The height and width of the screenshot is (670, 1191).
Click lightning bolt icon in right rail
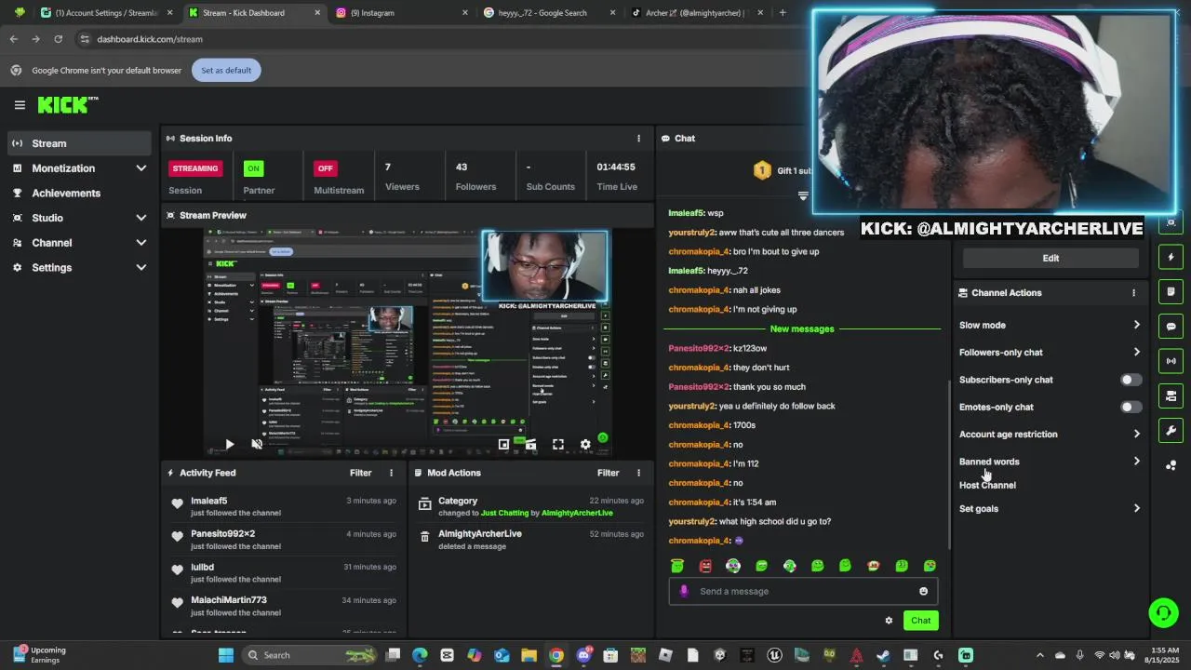(x=1171, y=257)
